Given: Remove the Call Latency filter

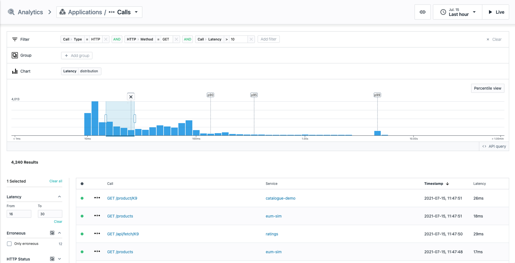Looking at the screenshot, I should point(251,39).
